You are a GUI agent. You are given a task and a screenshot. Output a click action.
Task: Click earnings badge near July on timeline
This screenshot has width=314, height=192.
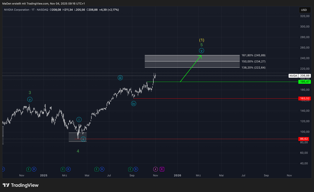97,169
